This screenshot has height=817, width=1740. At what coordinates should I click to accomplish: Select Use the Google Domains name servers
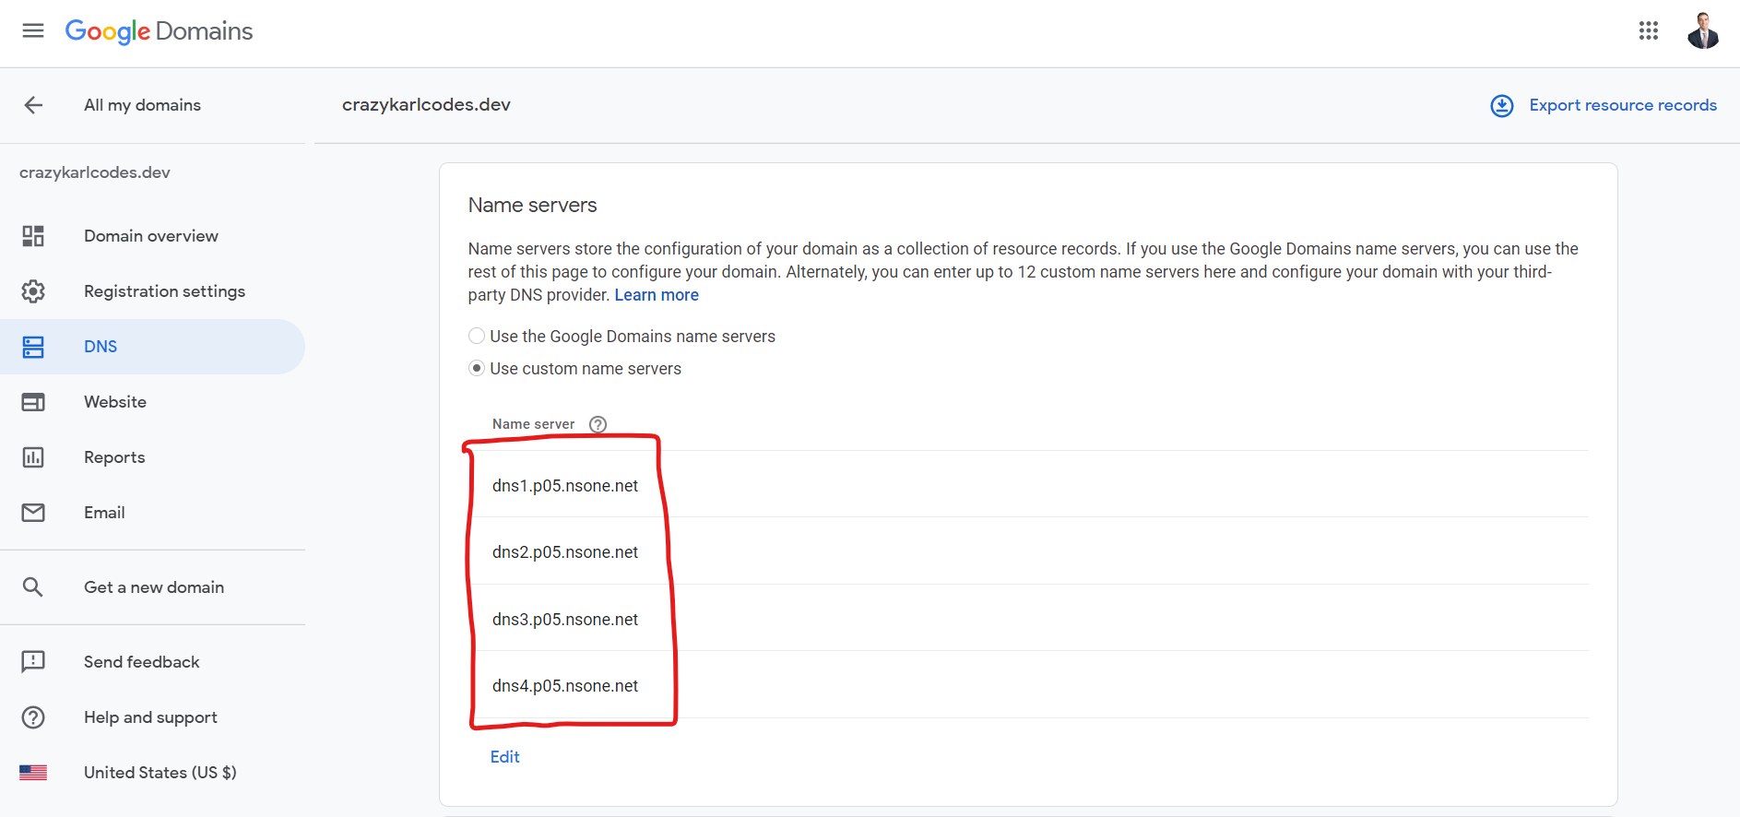click(x=477, y=337)
